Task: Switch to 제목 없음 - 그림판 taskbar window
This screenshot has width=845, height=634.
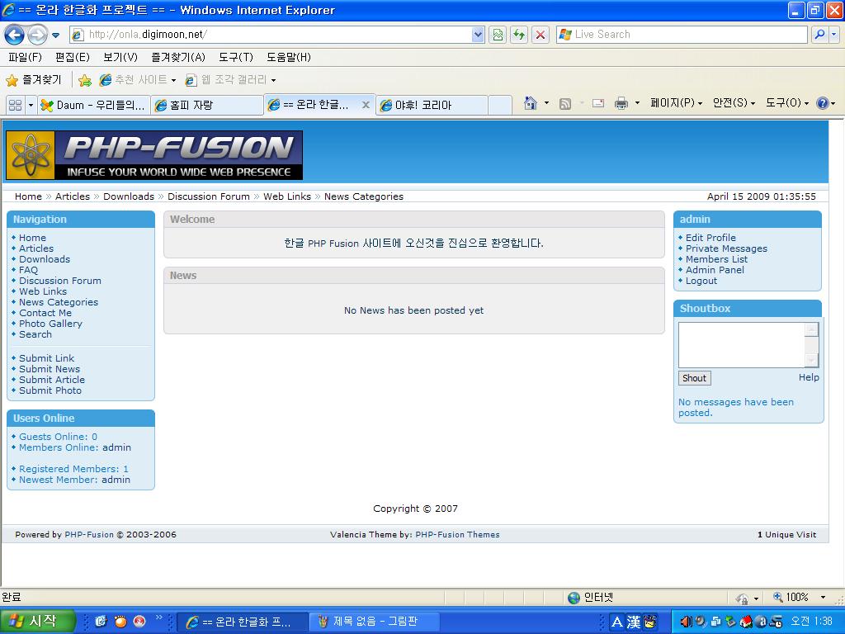Action: pyautogui.click(x=375, y=622)
